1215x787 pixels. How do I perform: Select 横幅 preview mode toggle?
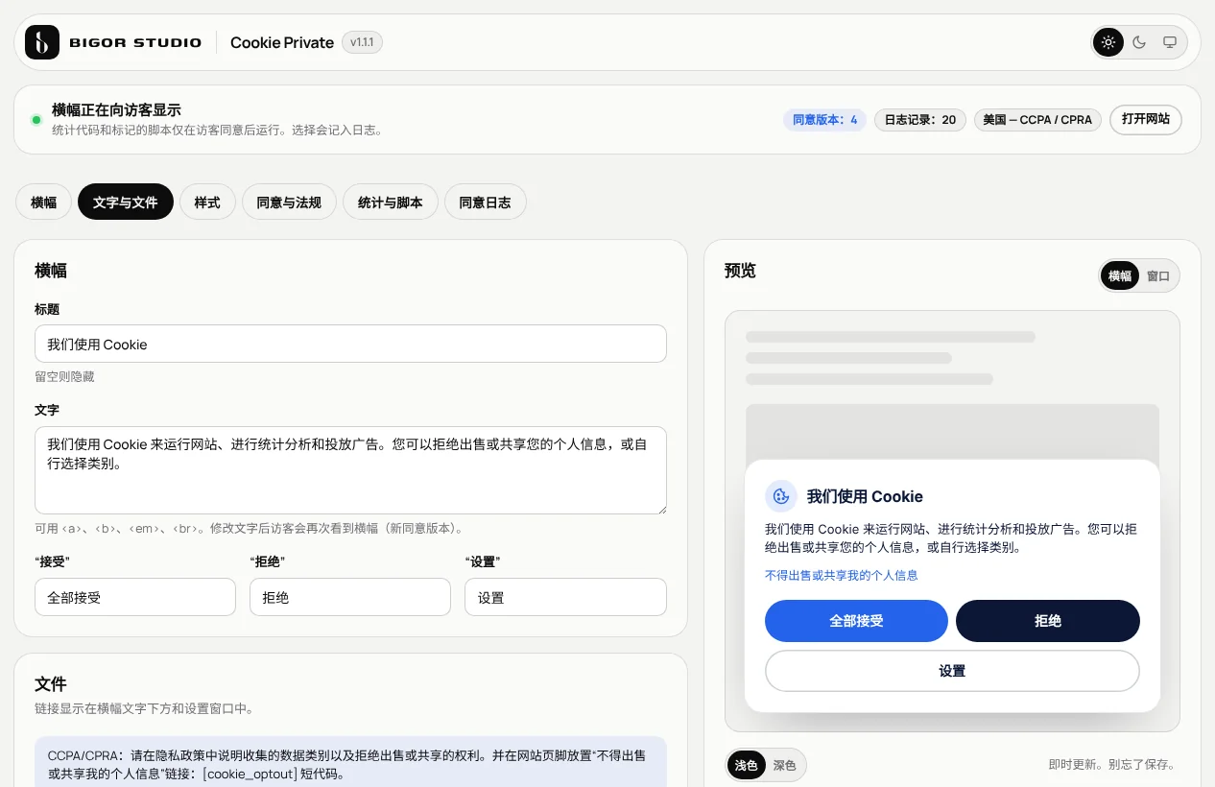pos(1120,275)
